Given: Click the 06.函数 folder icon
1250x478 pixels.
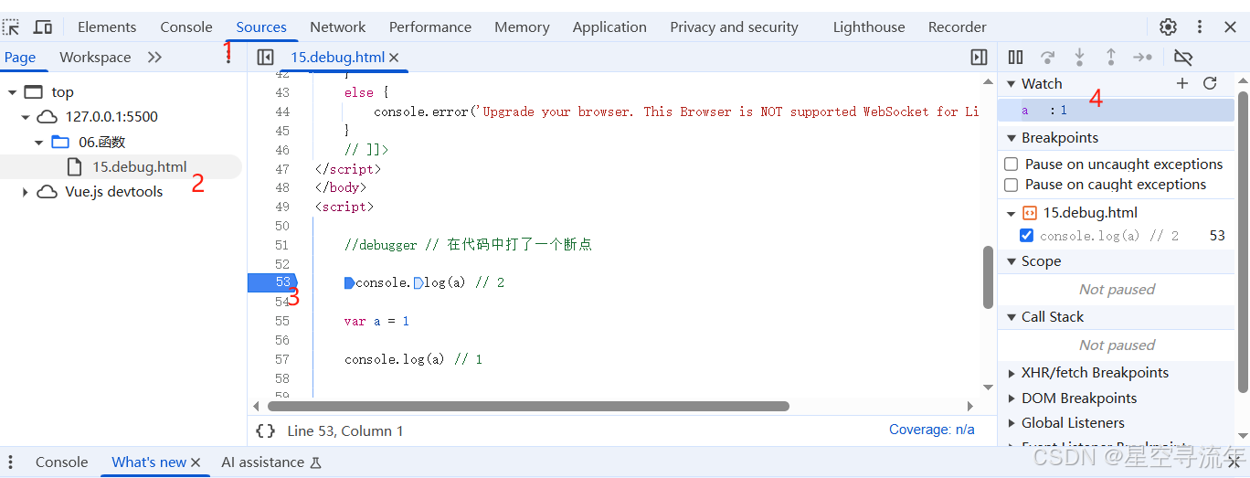Looking at the screenshot, I should coord(60,142).
